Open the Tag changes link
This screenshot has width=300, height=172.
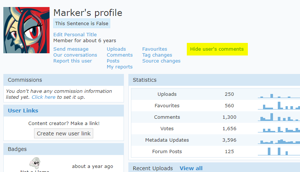pyautogui.click(x=157, y=55)
